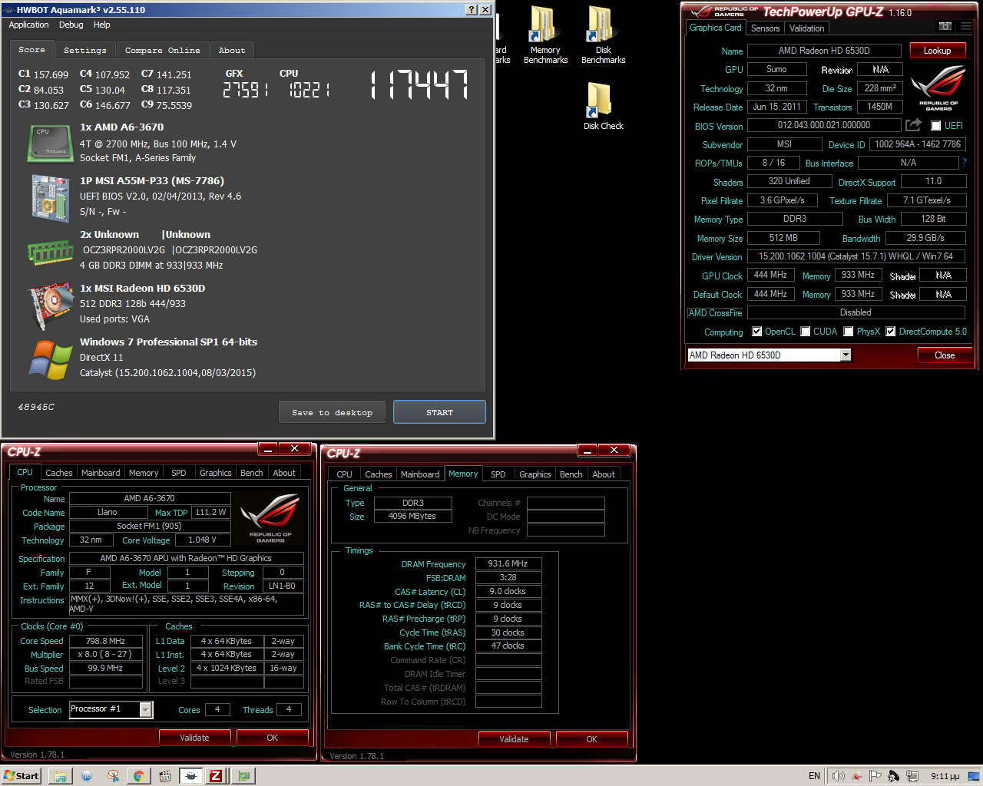Screen dimensions: 983x786
Task: Click the blue round icon on taskbar
Action: [86, 776]
